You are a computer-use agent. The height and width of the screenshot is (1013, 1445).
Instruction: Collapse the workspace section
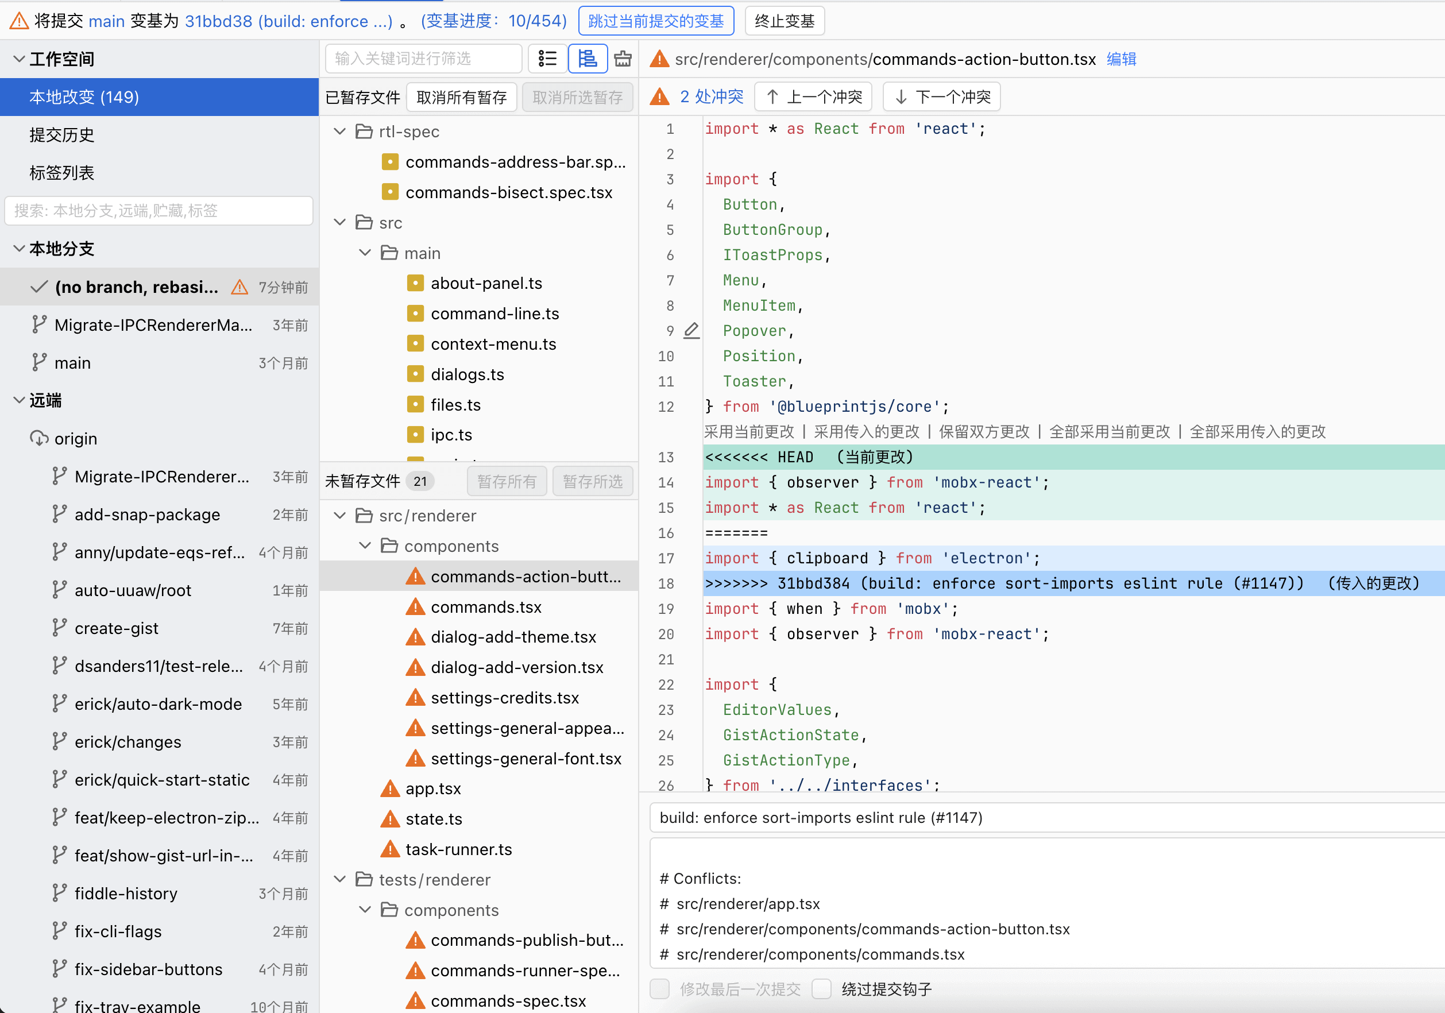(19, 59)
